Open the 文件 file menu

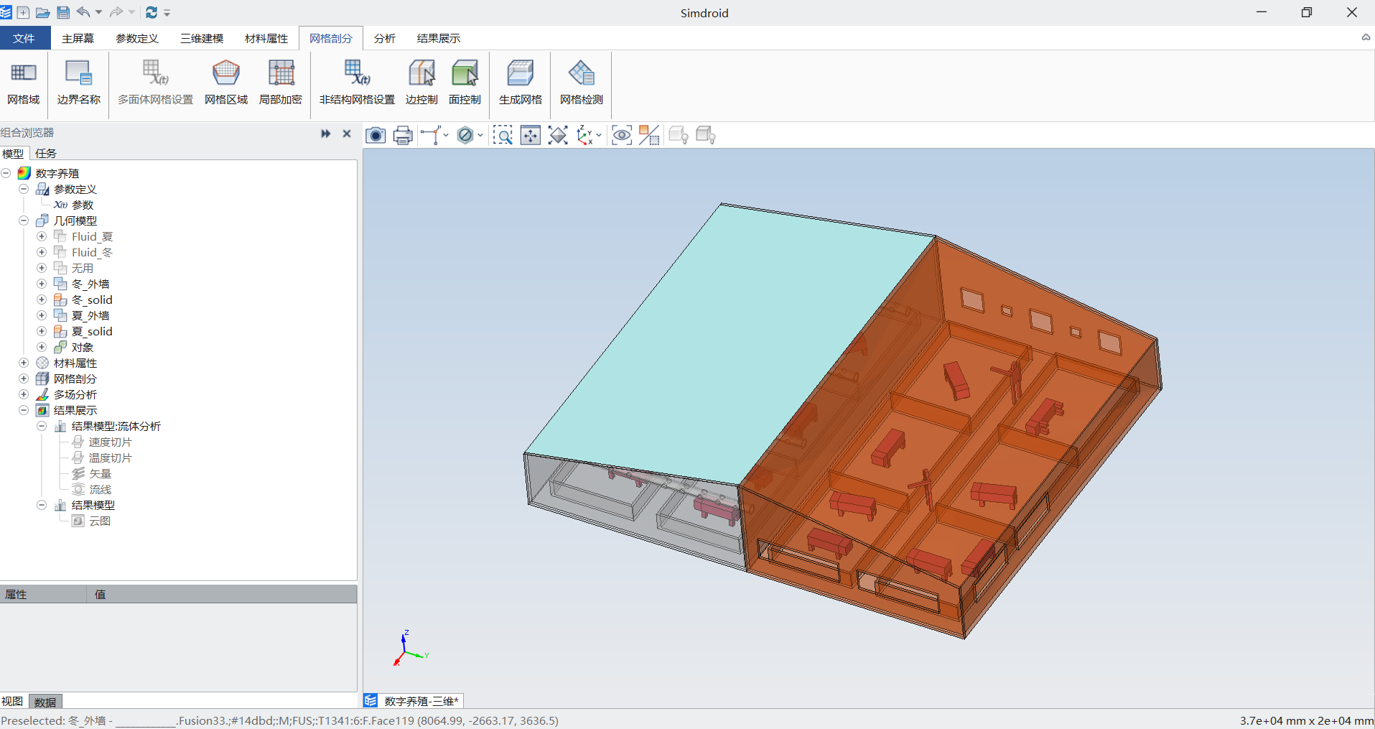point(24,38)
